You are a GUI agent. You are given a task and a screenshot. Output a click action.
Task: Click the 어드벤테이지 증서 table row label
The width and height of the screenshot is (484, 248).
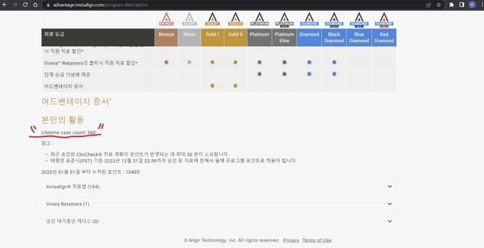point(64,86)
